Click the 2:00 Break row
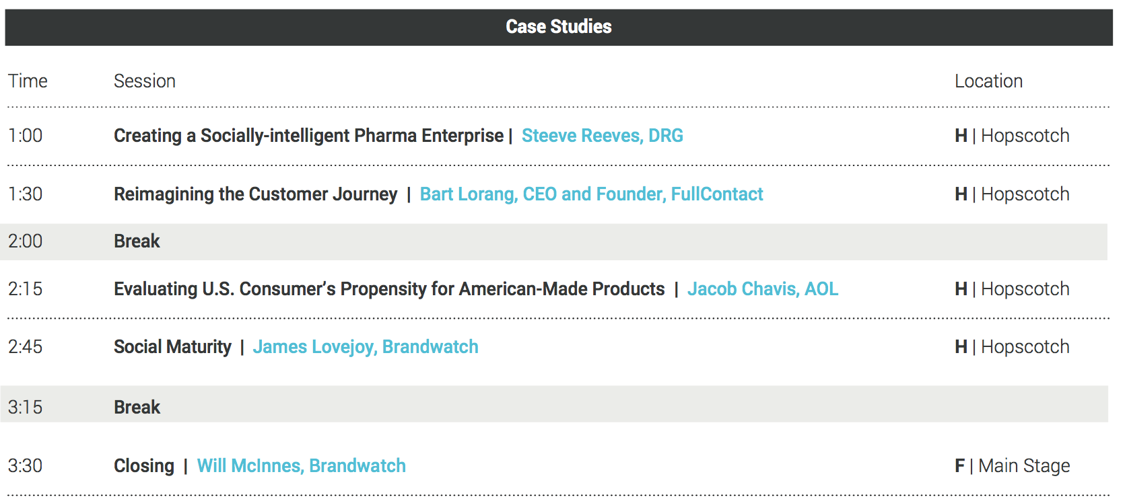 554,241
